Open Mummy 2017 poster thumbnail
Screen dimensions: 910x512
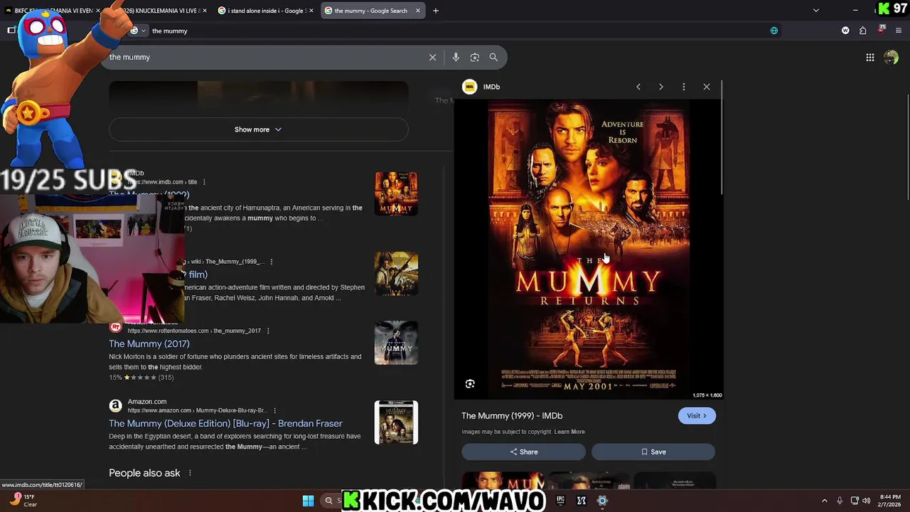click(x=396, y=343)
